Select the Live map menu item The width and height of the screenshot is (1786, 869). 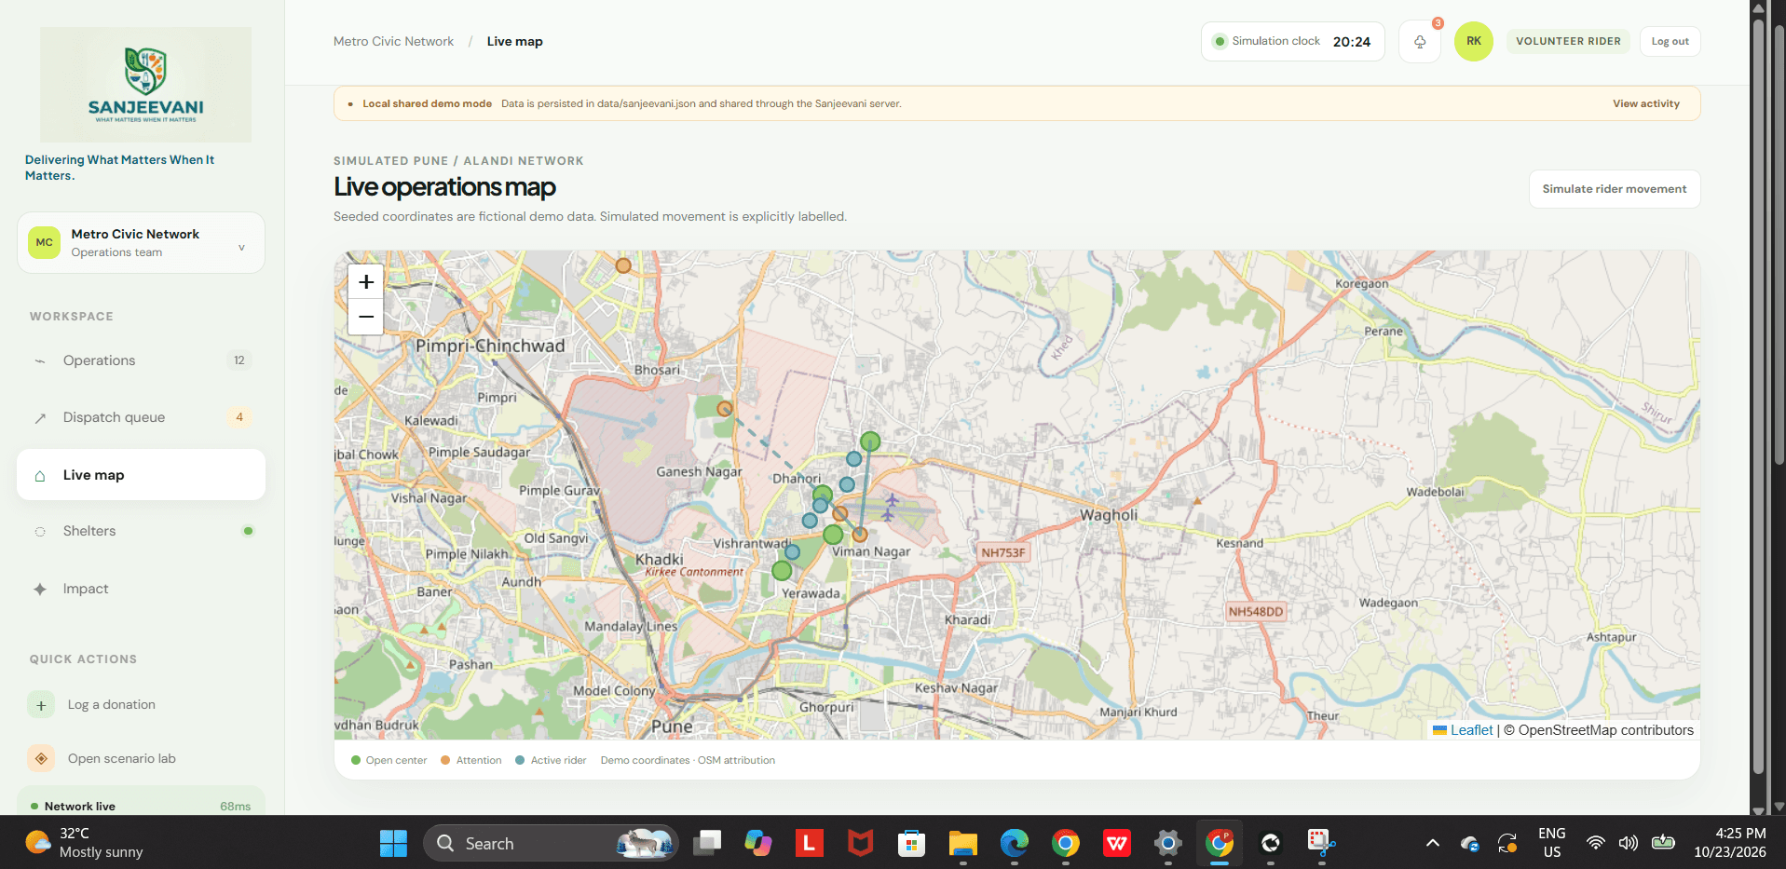(x=141, y=475)
